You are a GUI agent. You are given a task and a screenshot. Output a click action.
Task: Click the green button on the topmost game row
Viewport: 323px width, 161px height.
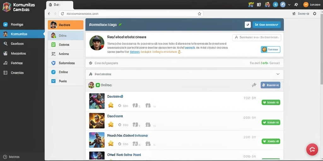271,102
